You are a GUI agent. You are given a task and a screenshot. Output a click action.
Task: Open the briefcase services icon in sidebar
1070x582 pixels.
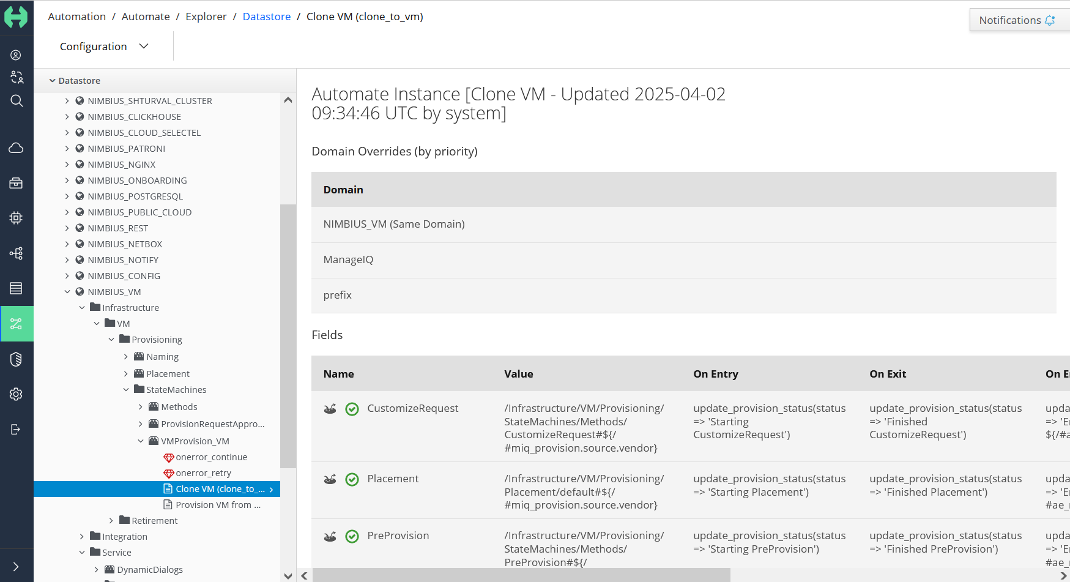pos(16,183)
